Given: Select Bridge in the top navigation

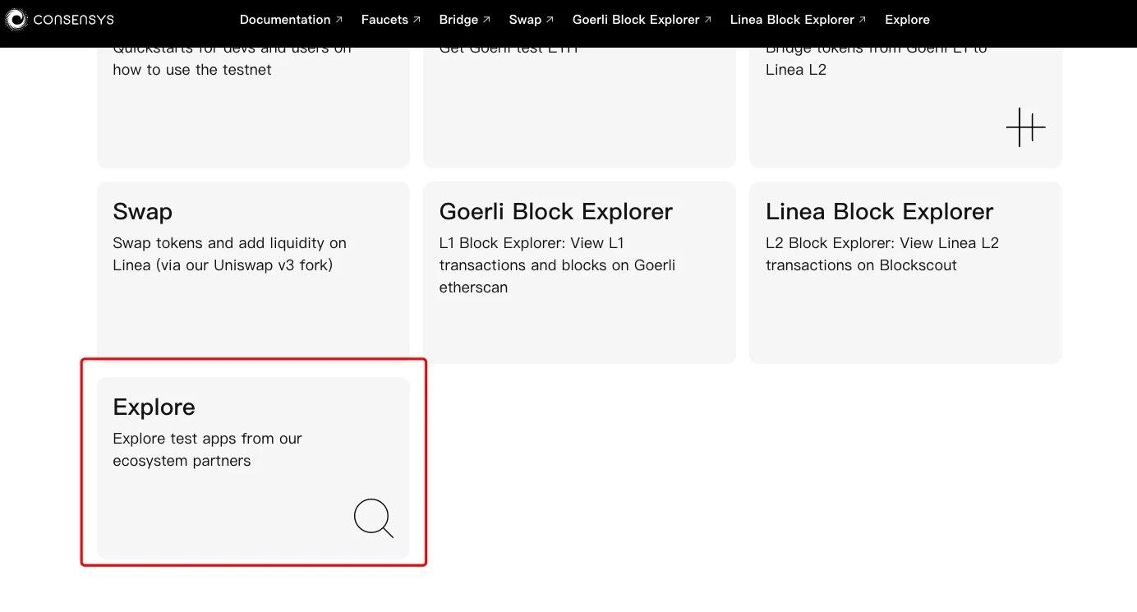Looking at the screenshot, I should (459, 19).
